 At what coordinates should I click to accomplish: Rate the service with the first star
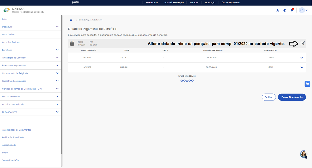pos(182,81)
